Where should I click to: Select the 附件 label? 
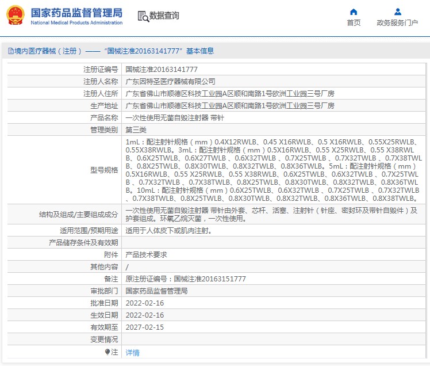(111, 255)
